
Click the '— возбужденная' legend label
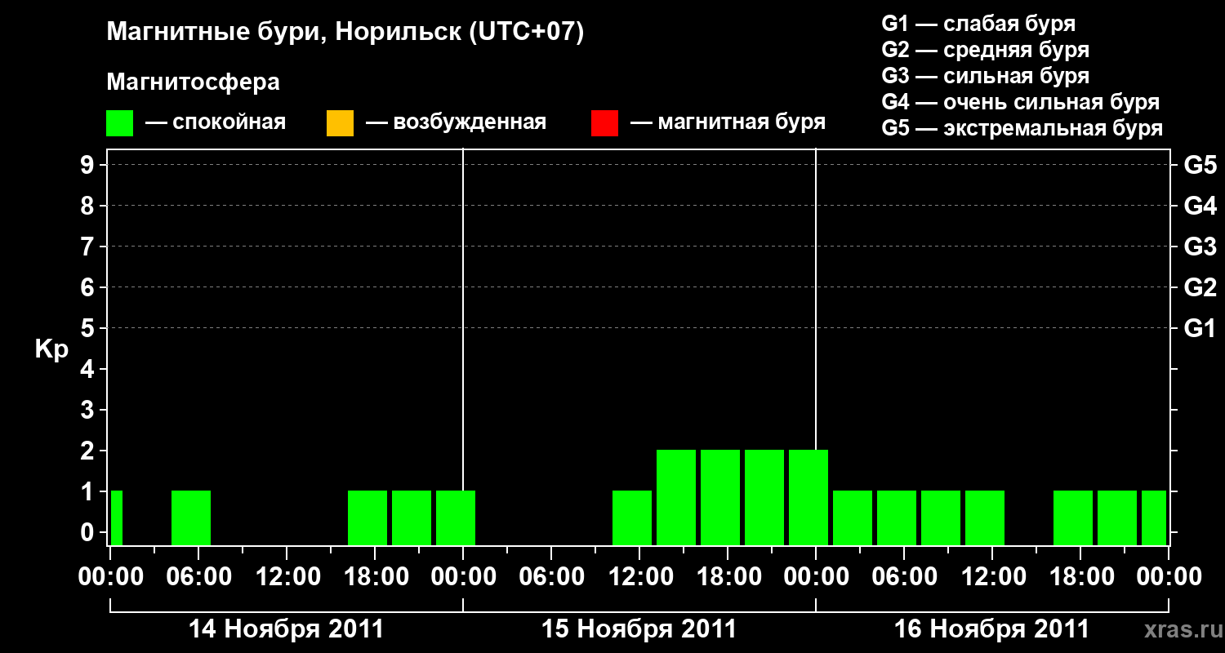click(x=456, y=123)
